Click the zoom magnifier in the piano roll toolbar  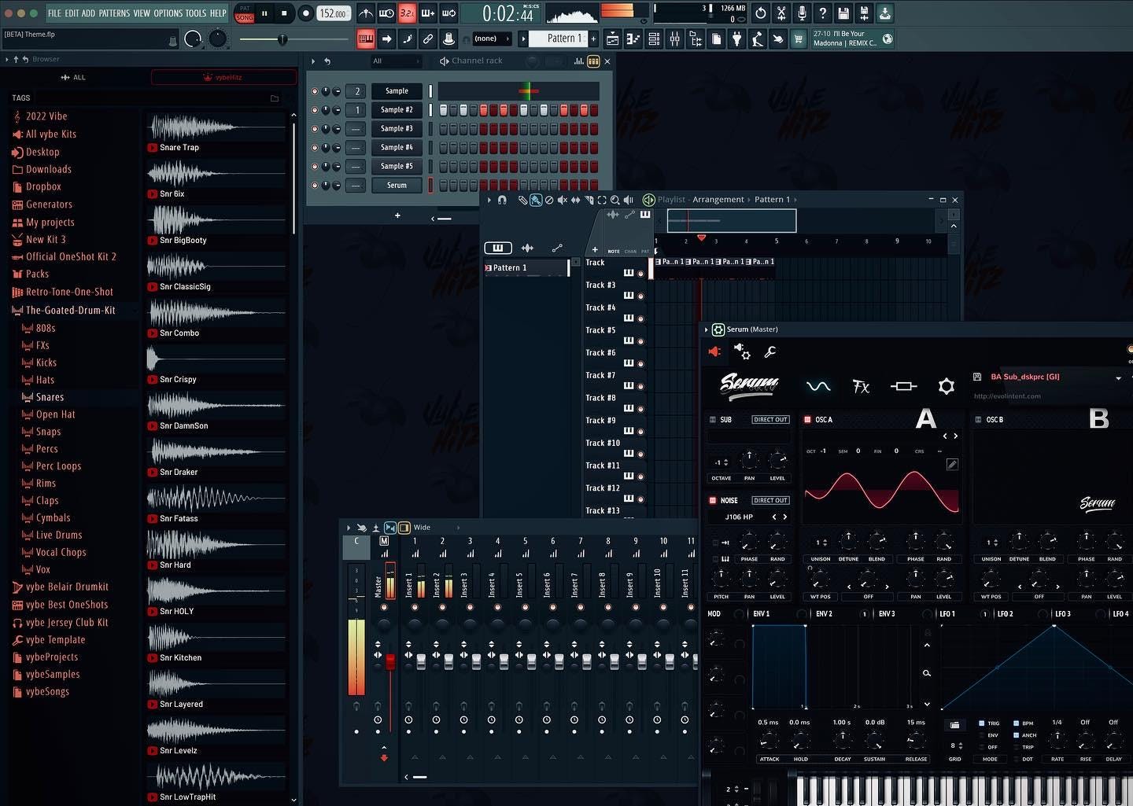coord(614,199)
